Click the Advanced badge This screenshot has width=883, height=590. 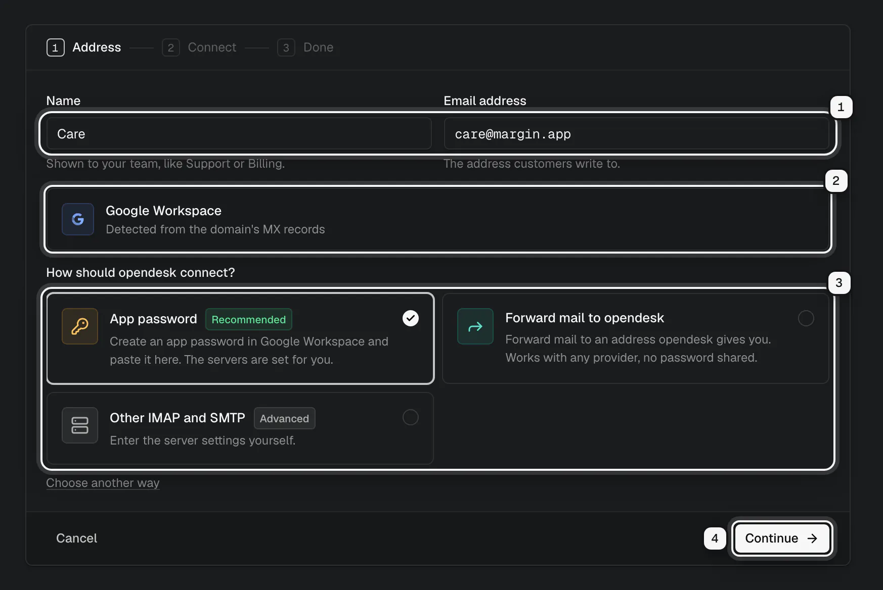(285, 418)
